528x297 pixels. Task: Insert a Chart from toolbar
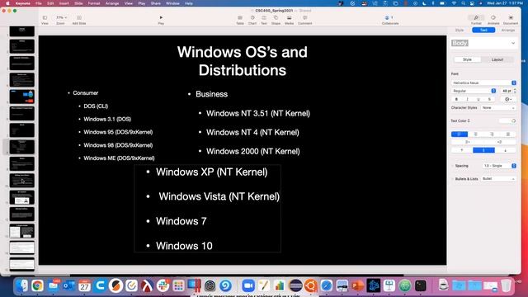tap(252, 20)
